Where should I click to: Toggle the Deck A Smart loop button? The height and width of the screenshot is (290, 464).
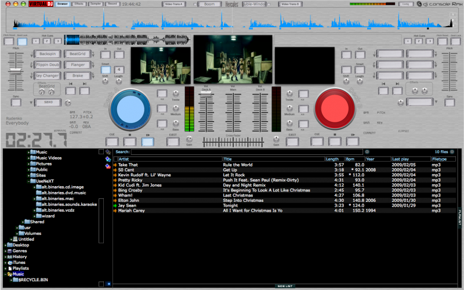pos(106,71)
